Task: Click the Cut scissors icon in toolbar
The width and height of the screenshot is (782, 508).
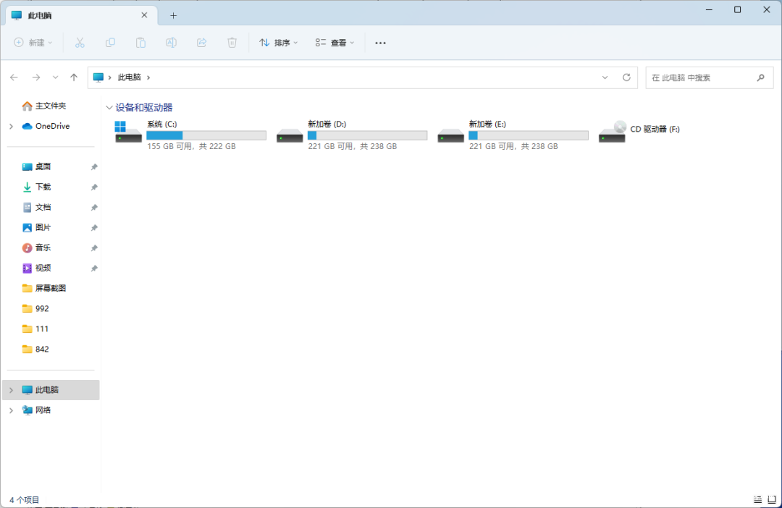Action: click(x=80, y=43)
